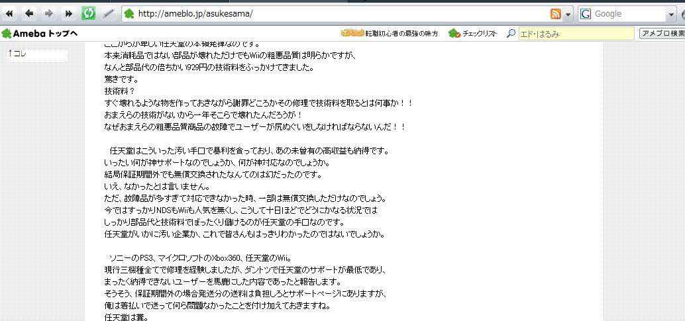
Task: Click the line '任天堂は糞。'
Action: 127,317
